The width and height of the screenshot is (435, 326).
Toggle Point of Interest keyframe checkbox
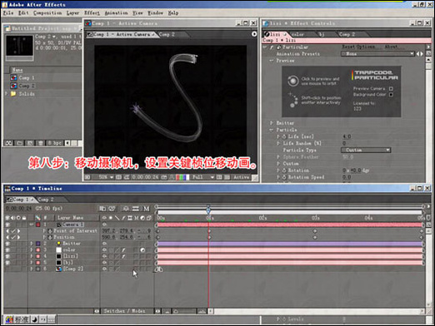[13, 231]
